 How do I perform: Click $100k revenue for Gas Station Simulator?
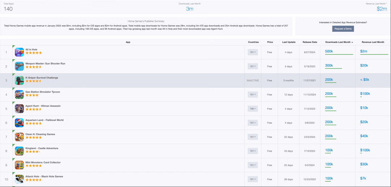pyautogui.click(x=365, y=93)
